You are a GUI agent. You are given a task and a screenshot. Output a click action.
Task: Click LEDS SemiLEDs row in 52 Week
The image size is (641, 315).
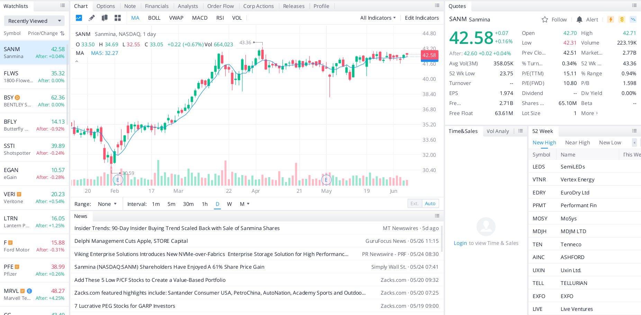point(585,166)
